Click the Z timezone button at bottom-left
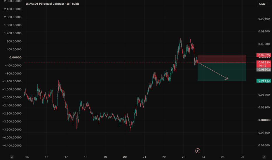 coord(12,157)
